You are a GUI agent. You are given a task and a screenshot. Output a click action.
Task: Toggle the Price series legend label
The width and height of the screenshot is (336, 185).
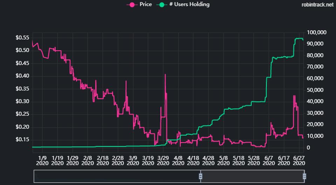[x=145, y=5]
